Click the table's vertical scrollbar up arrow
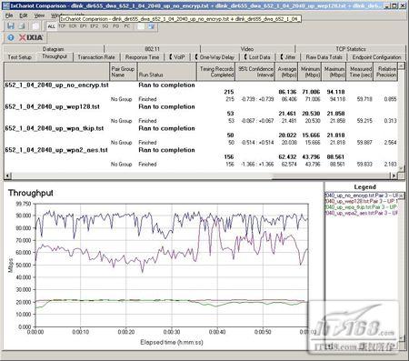Screen dimensions: 409x361 (x=401, y=65)
